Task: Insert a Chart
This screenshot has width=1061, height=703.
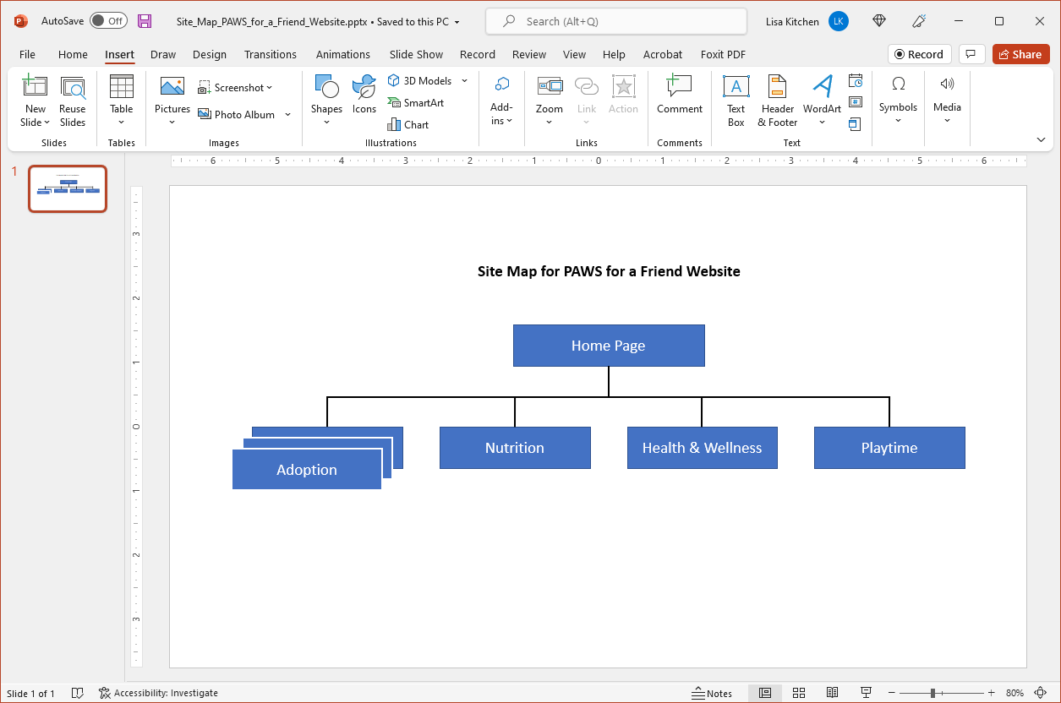Action: [x=407, y=124]
